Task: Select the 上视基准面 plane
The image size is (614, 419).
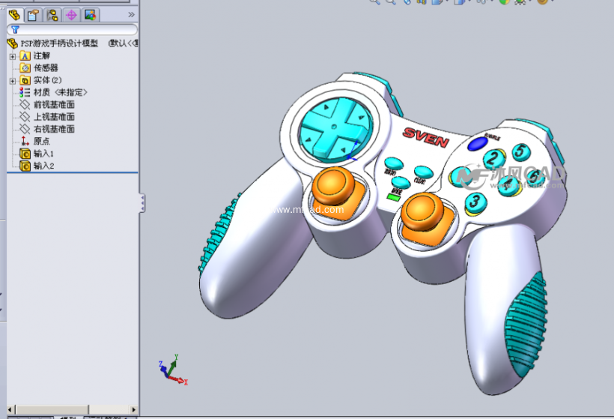Action: click(x=54, y=117)
